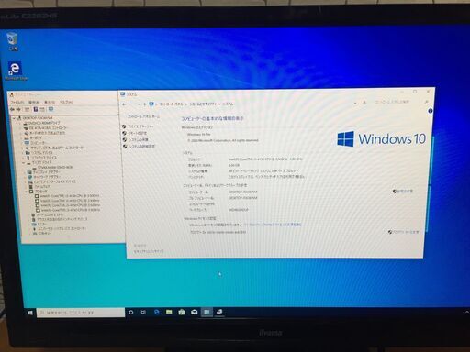Launch File Explorer from the taskbar
Image resolution: width=470 pixels, height=352 pixels.
click(x=169, y=312)
